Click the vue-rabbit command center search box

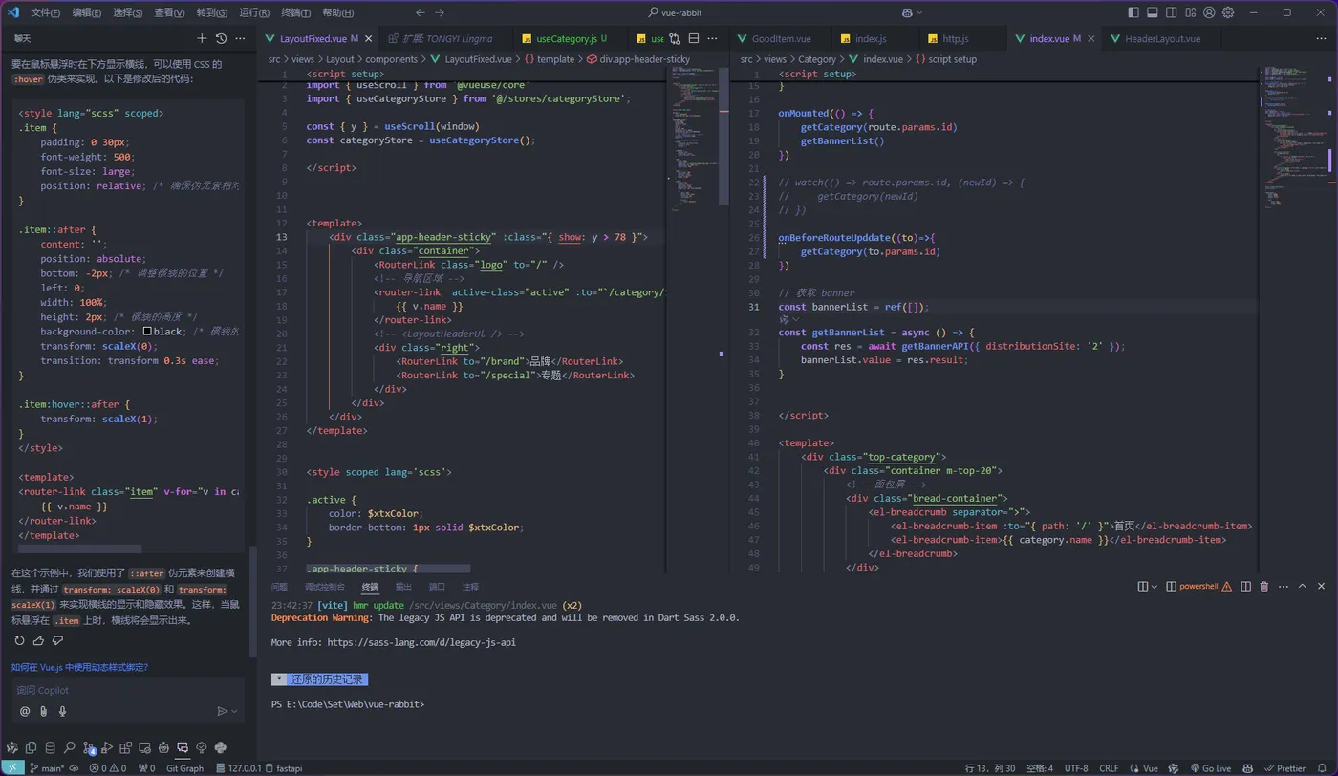[676, 12]
